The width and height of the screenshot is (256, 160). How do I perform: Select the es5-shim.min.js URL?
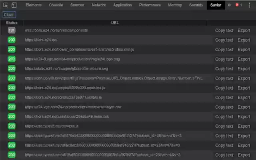pos(80,50)
